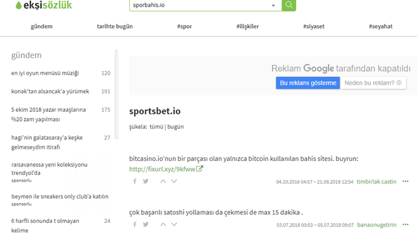Select the #spor channel

185,26
